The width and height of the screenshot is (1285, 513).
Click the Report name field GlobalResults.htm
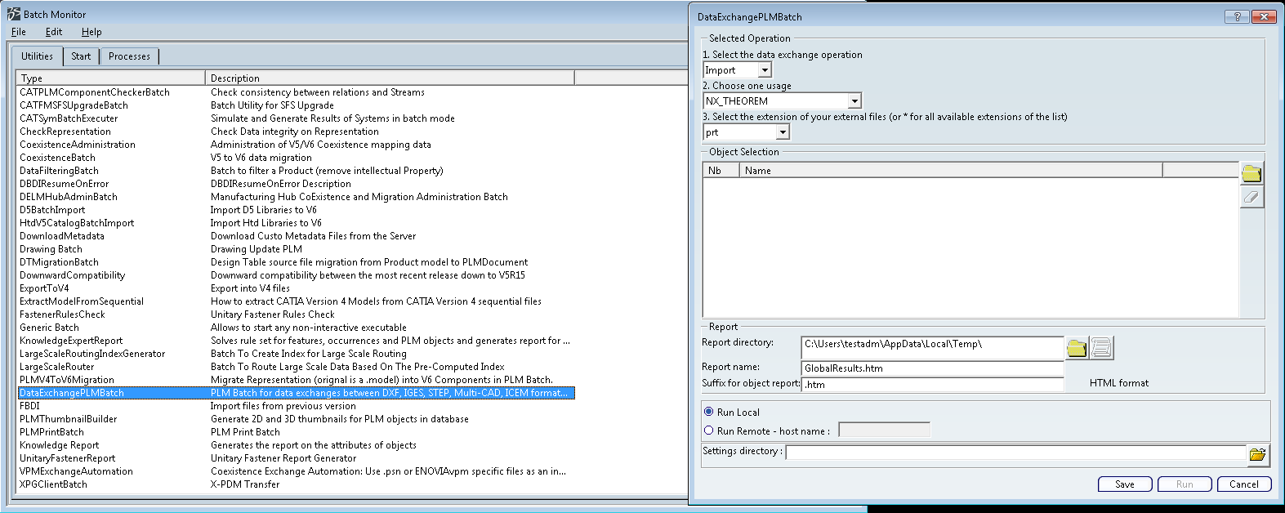coord(932,368)
